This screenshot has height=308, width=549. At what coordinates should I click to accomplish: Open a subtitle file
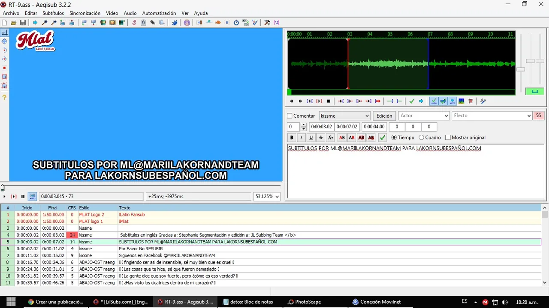click(14, 23)
